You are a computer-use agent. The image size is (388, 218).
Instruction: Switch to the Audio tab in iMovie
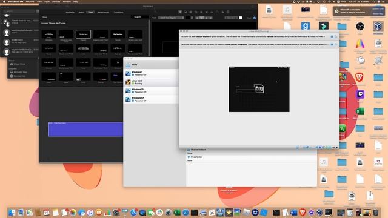click(81, 12)
